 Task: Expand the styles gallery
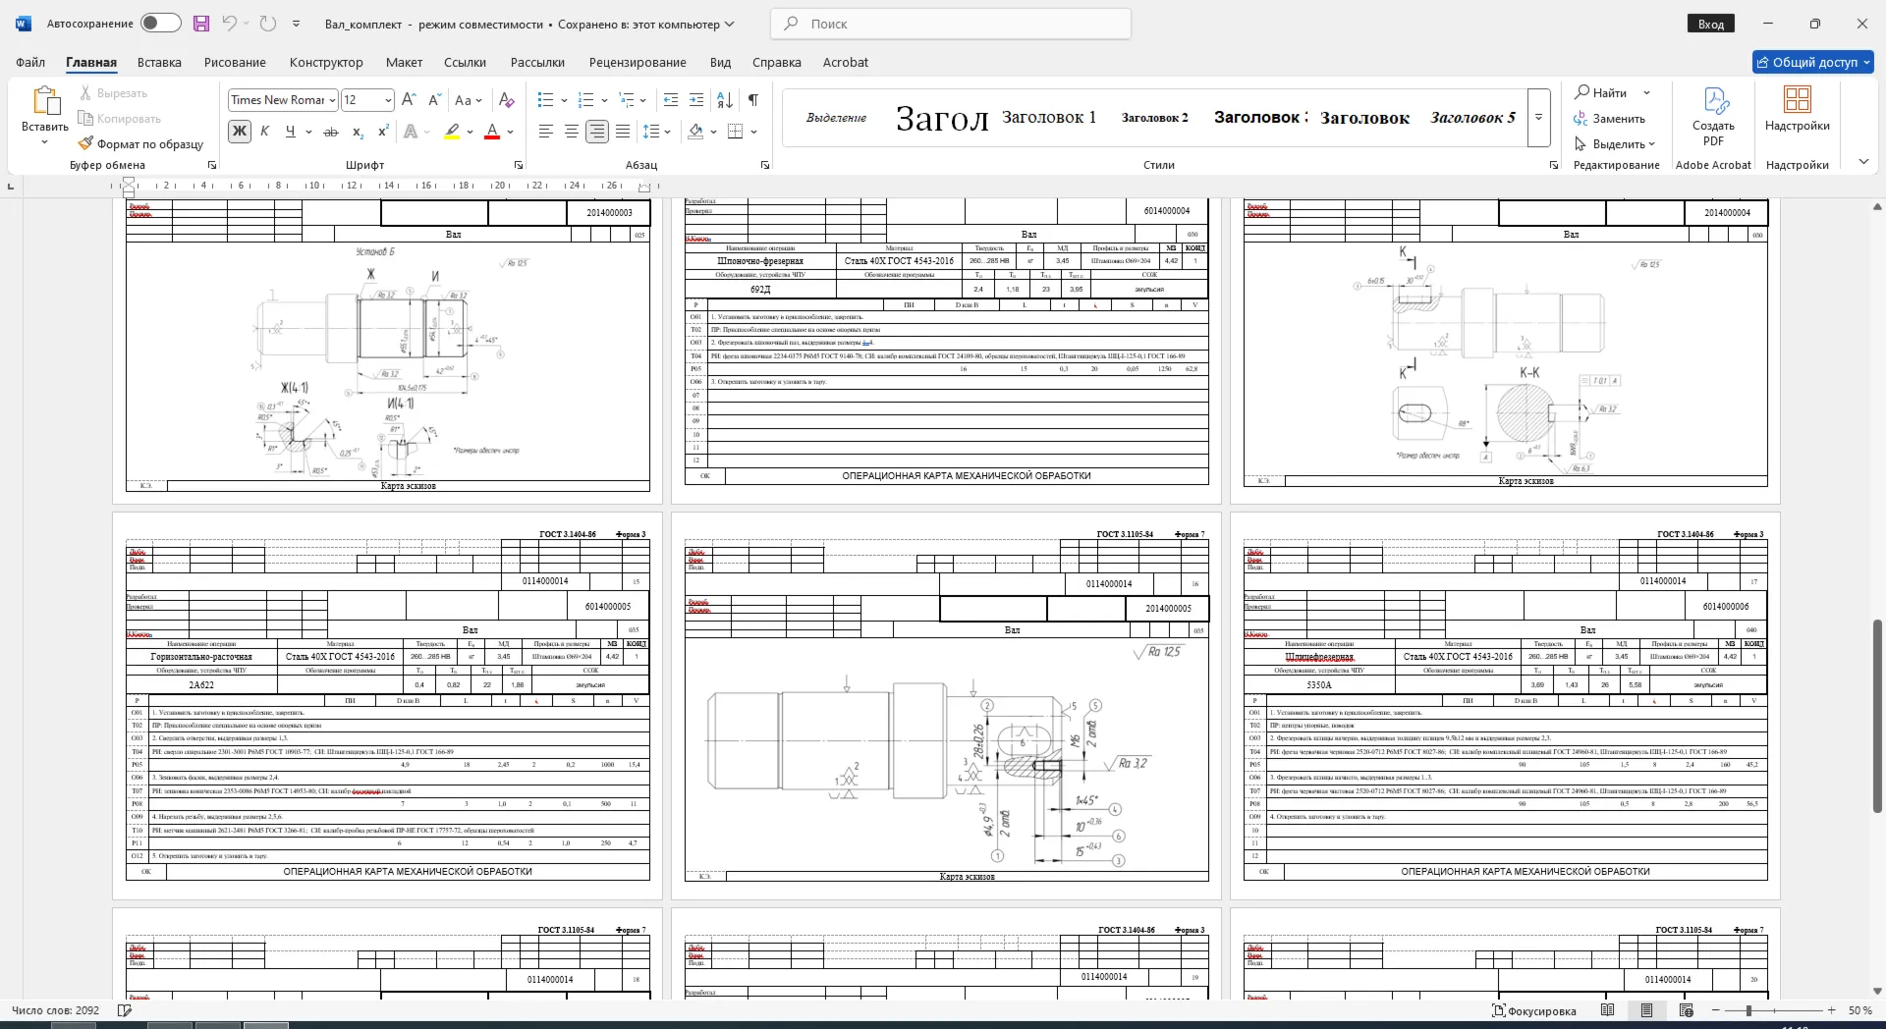point(1539,118)
